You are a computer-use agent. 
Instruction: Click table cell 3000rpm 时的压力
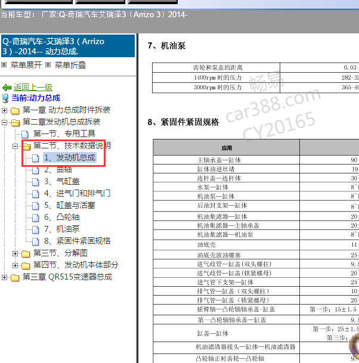pos(216,87)
